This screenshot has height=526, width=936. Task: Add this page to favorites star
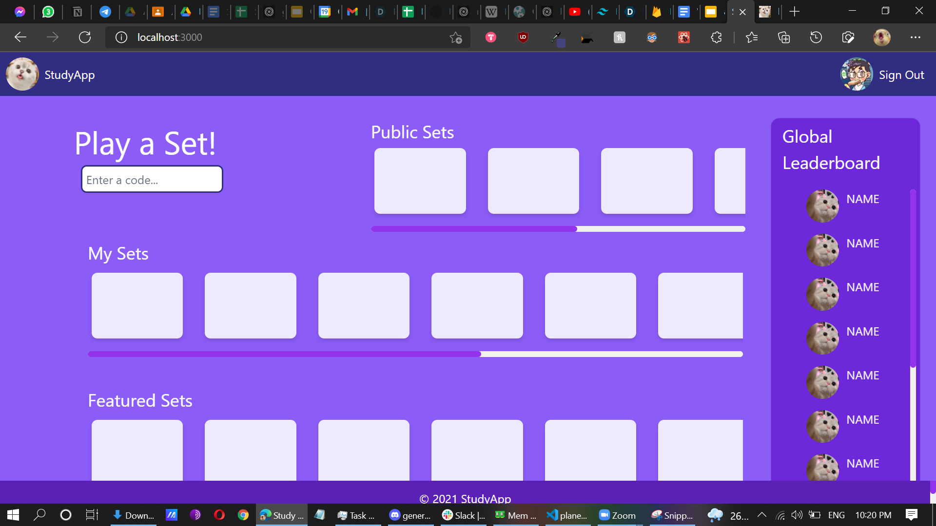[x=456, y=38]
